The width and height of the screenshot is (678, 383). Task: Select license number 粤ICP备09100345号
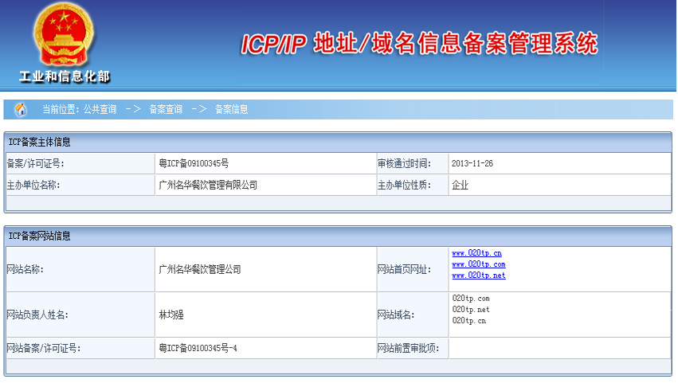pyautogui.click(x=194, y=163)
